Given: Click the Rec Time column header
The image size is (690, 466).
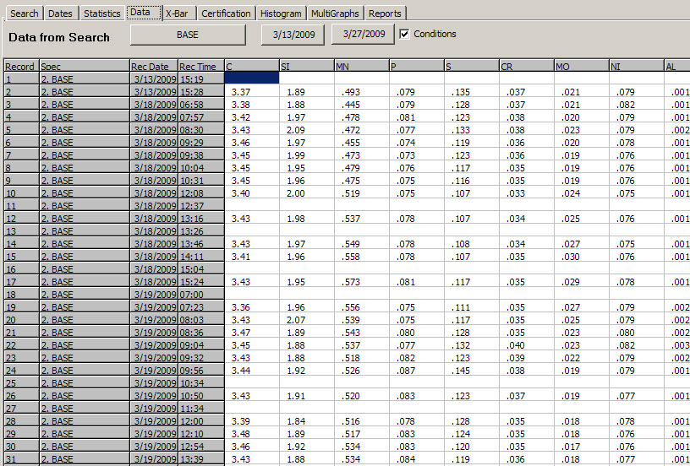Looking at the screenshot, I should tap(201, 67).
